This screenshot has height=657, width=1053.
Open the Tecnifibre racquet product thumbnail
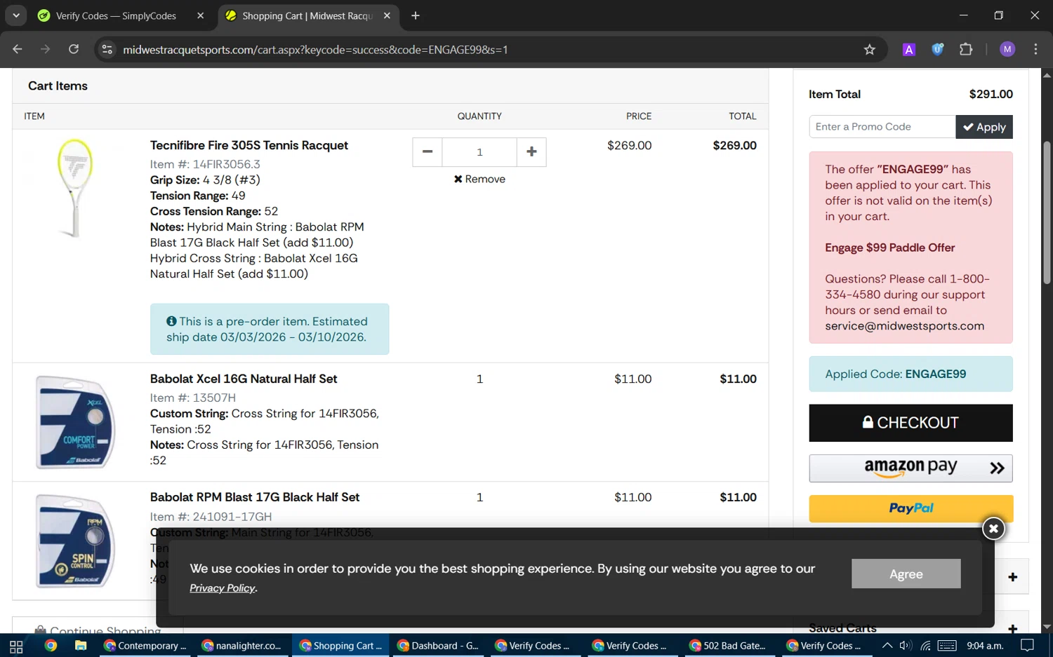(x=75, y=188)
